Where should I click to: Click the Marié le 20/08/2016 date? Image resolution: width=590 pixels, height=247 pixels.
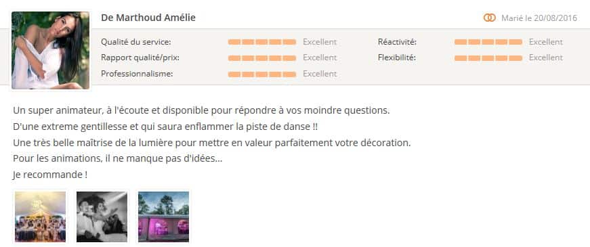coord(539,18)
